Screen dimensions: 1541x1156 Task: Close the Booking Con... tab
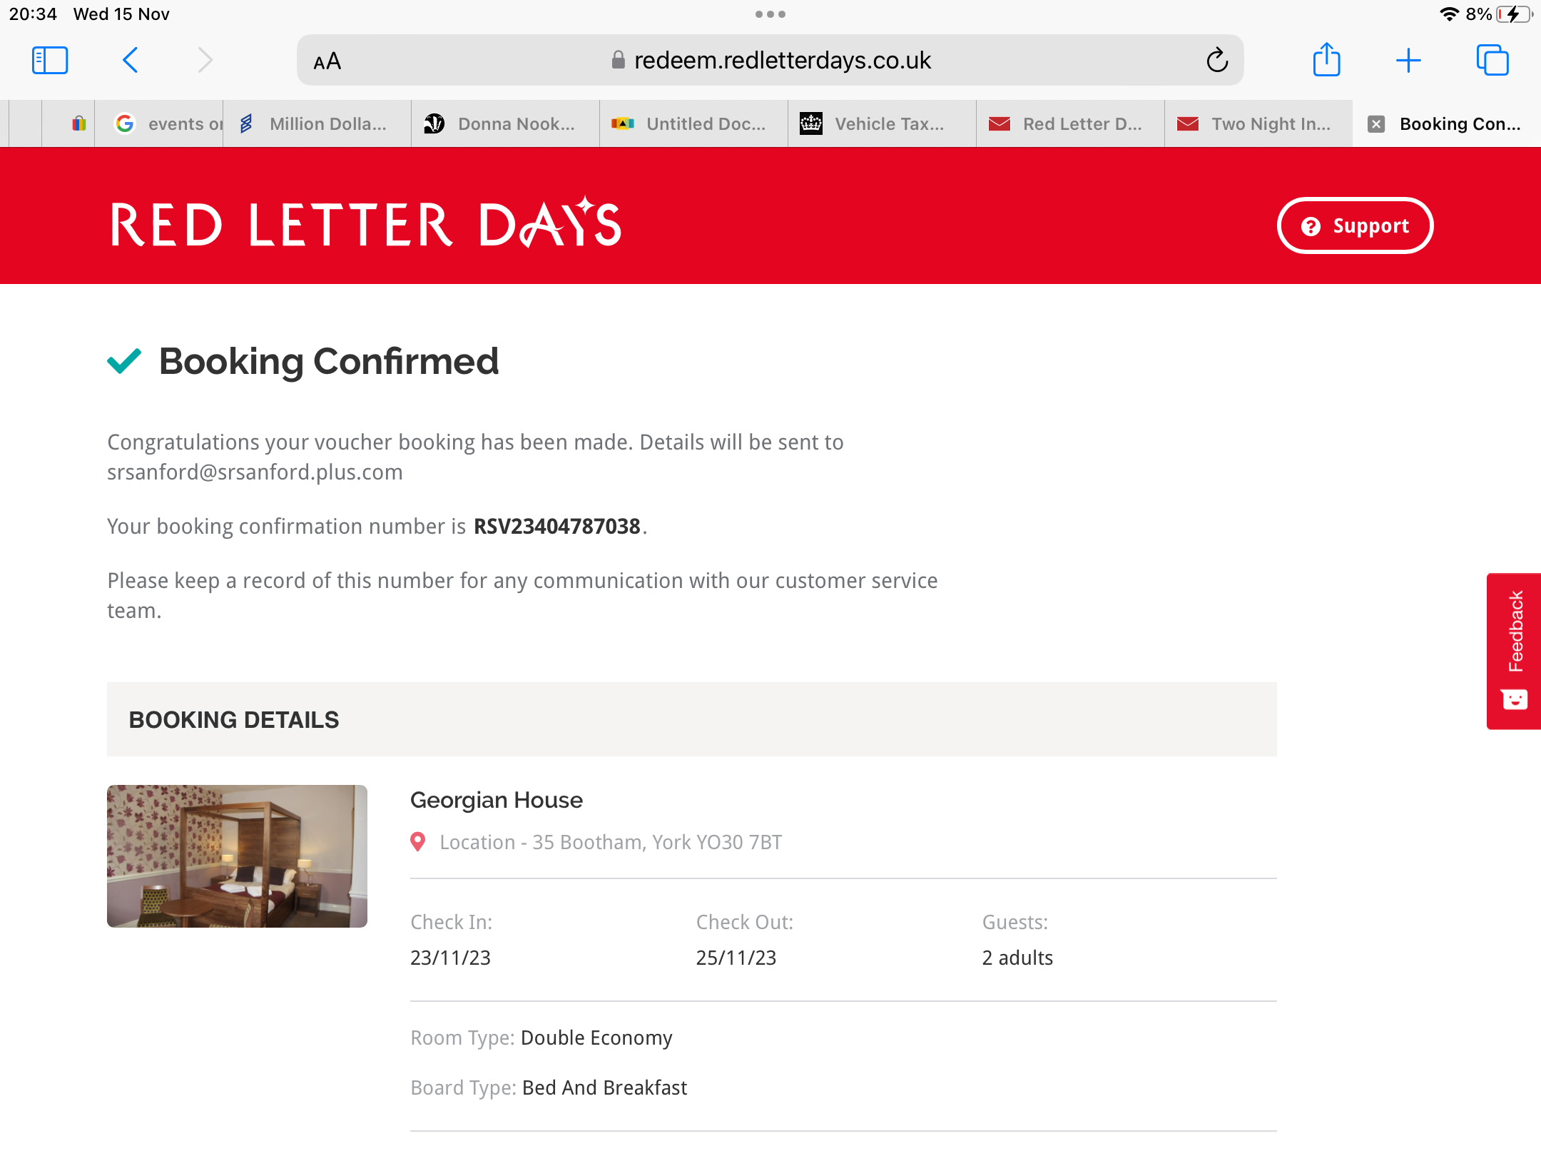coord(1376,124)
